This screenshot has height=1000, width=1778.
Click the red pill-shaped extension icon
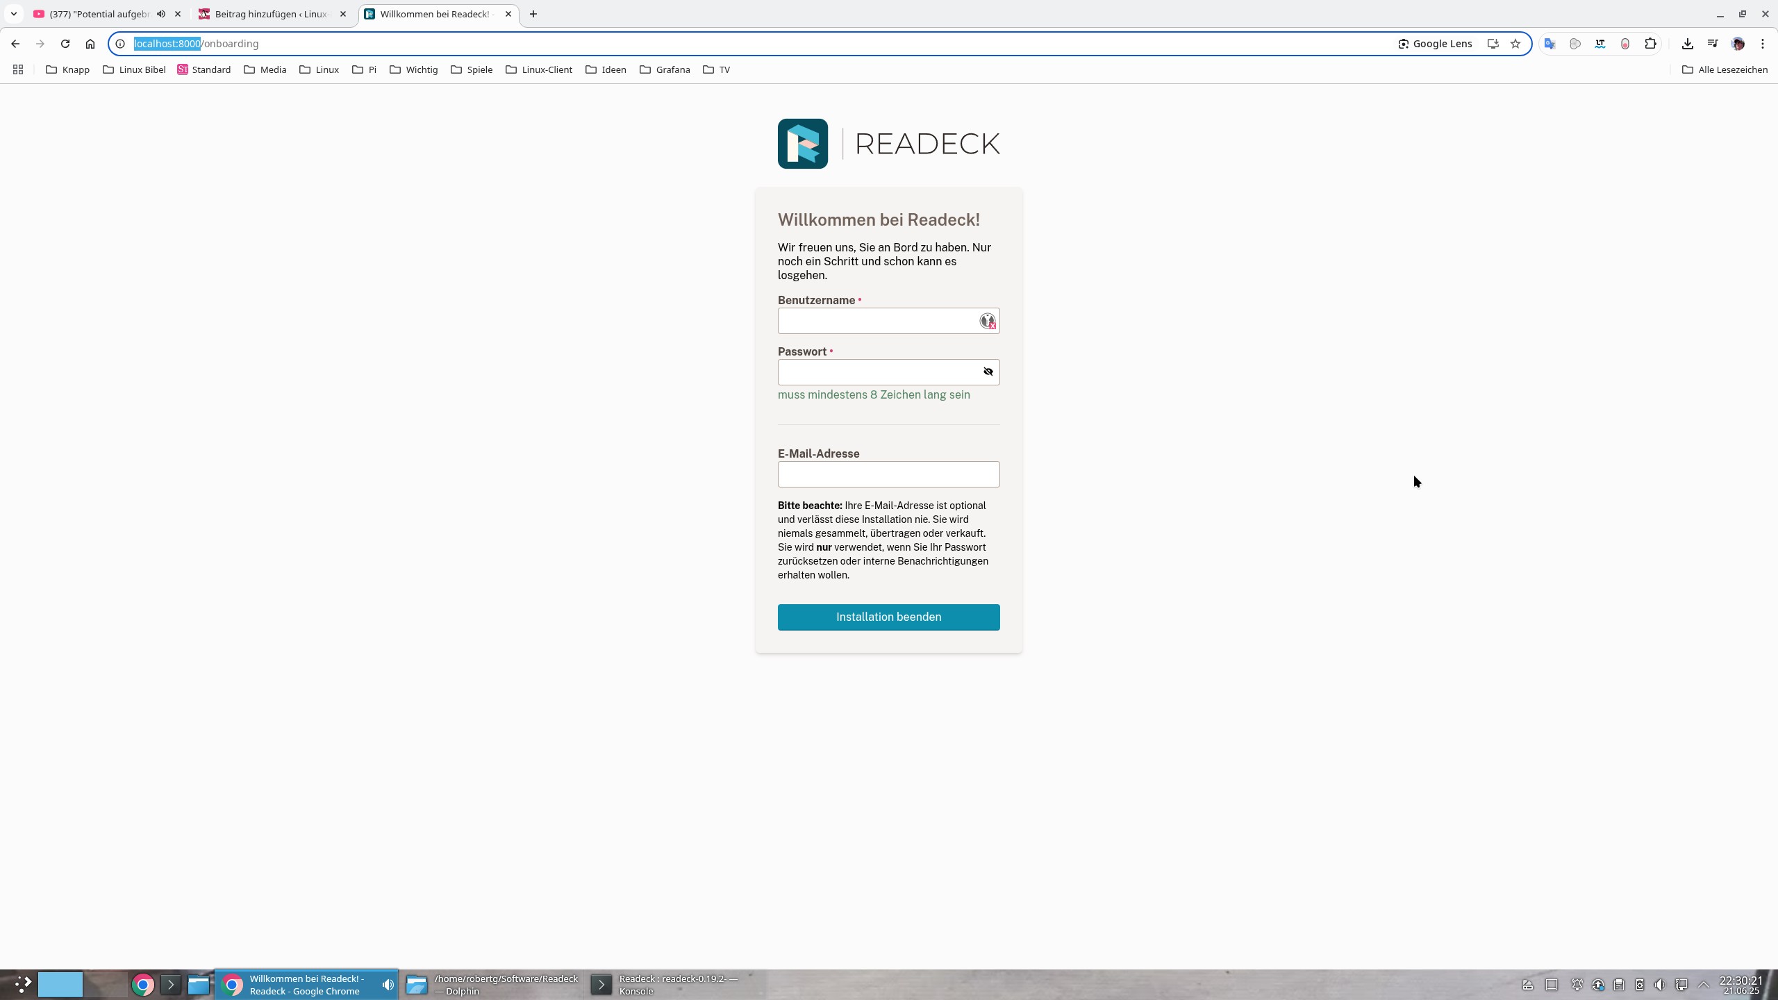[1625, 44]
